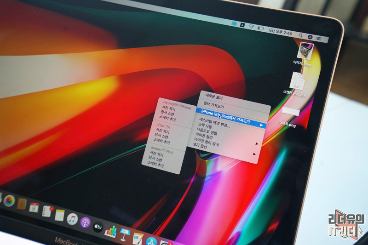Click the menu bar clock 오후 2:46

pyautogui.click(x=281, y=32)
